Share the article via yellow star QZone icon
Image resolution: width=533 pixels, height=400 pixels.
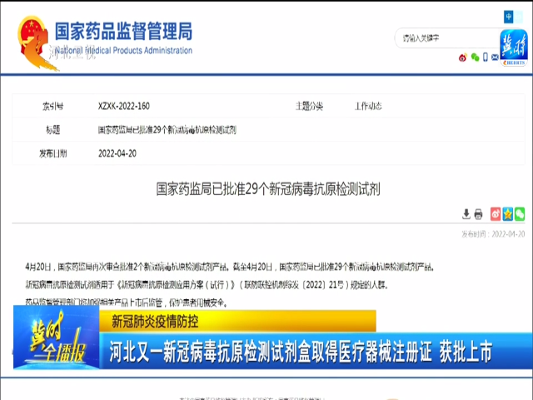pyautogui.click(x=508, y=214)
